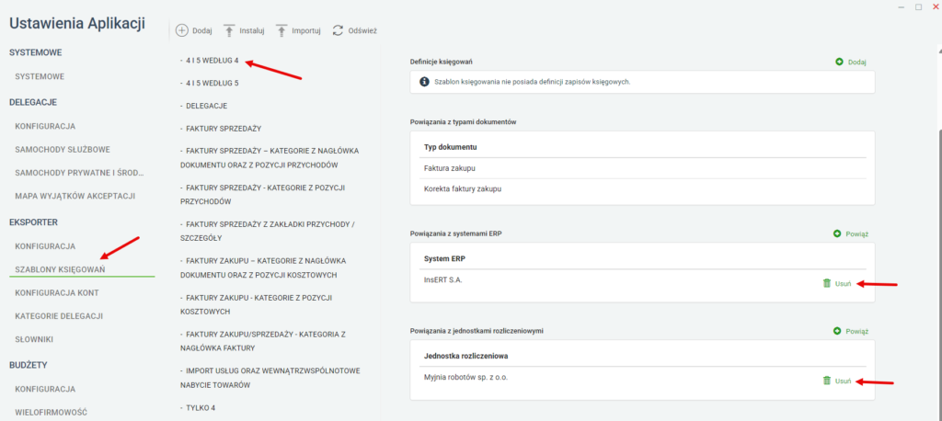Click the BUDŻETY section heading in sidebar
Viewport: 942px width, 421px height.
(29, 365)
